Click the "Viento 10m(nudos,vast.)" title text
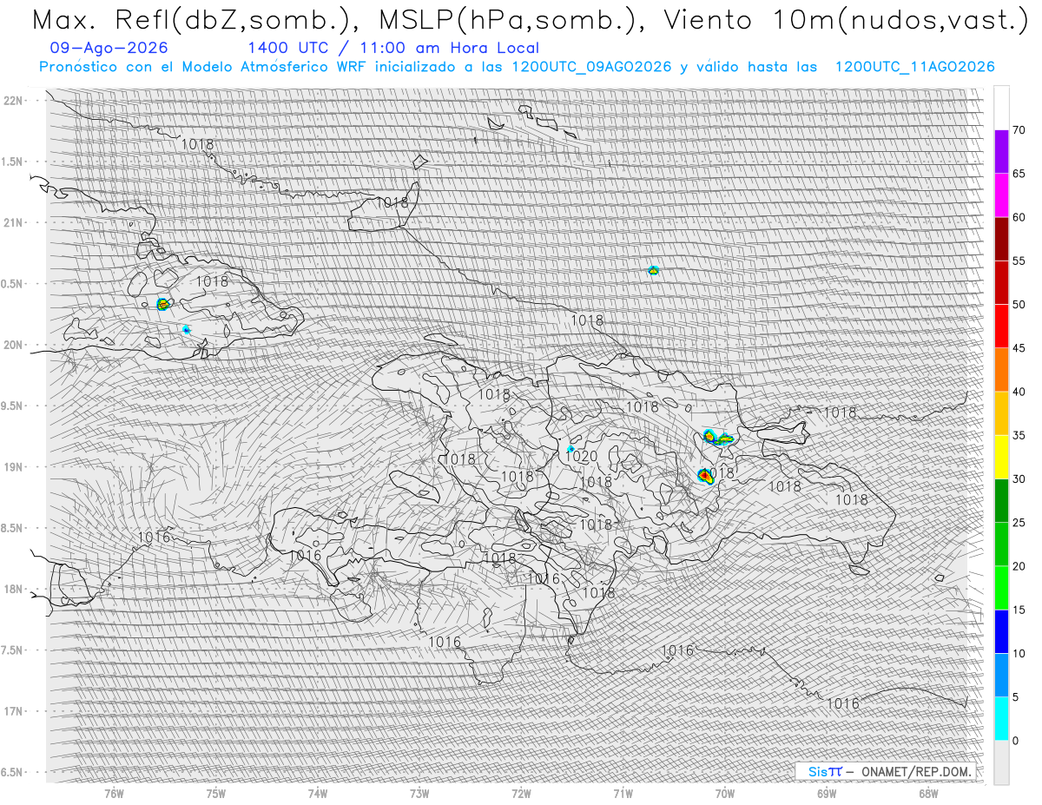The image size is (1042, 805). (x=845, y=21)
